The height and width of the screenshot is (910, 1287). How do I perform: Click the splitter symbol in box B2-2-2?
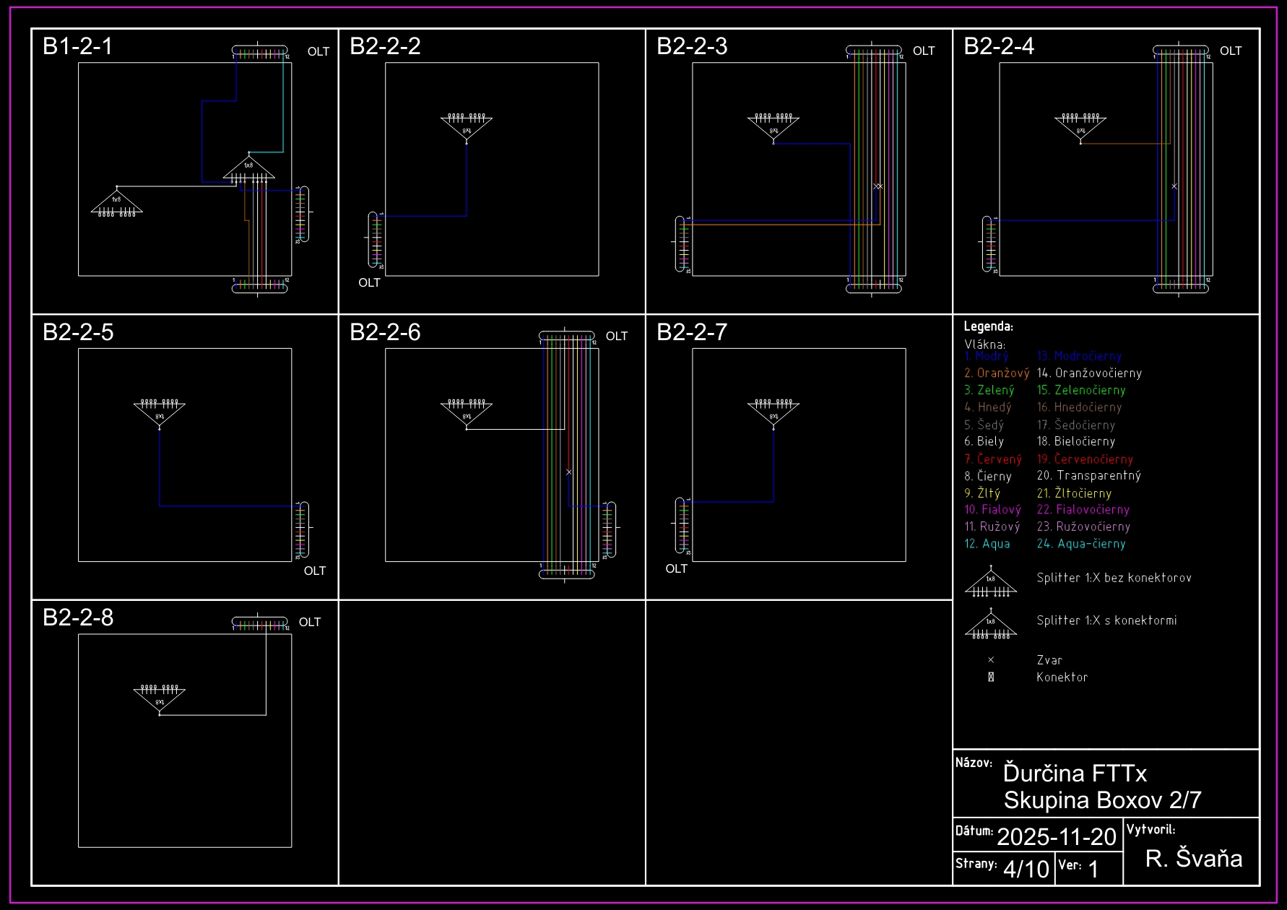[x=467, y=127]
